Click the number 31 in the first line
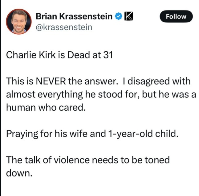 [107, 56]
